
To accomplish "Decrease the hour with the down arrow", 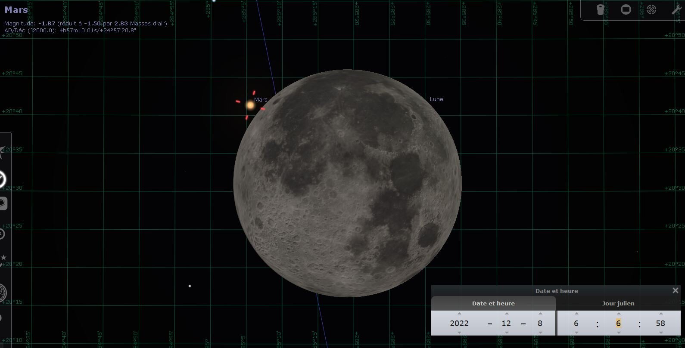I will (x=576, y=333).
